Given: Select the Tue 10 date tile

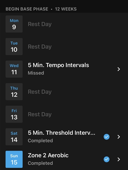Looking at the screenshot, I should [14, 46].
